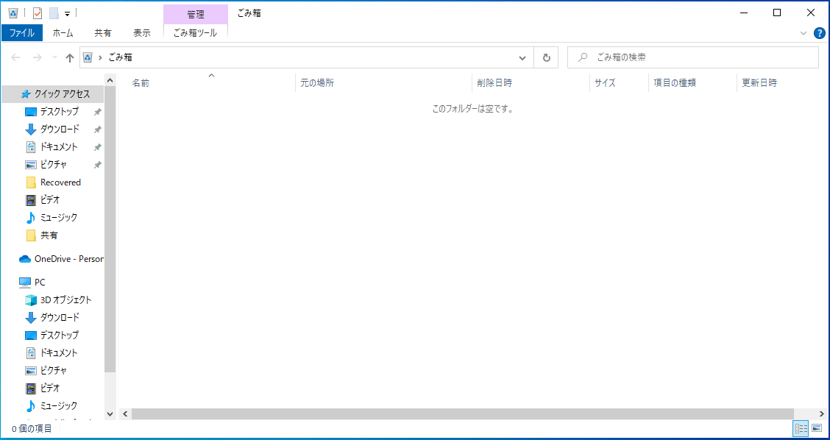
Task: Click the pin icon beside ダウンロード
Action: pos(97,129)
